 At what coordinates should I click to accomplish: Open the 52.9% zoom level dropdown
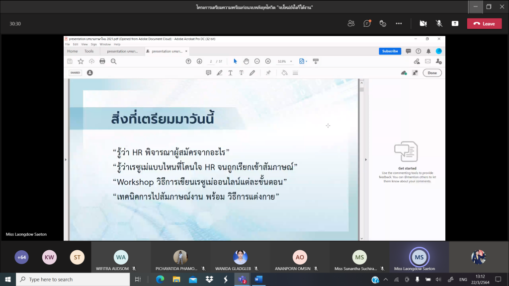[x=285, y=61]
